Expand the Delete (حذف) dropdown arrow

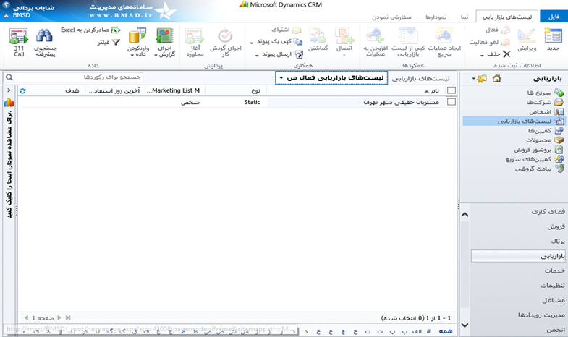[x=482, y=56]
